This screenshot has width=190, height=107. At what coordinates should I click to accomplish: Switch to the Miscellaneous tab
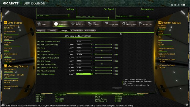90,31
